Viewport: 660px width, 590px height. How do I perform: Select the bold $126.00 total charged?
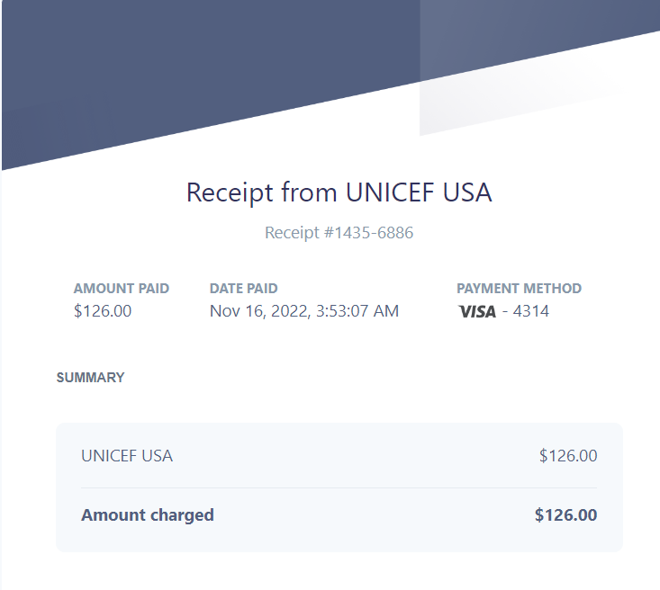[x=565, y=515]
